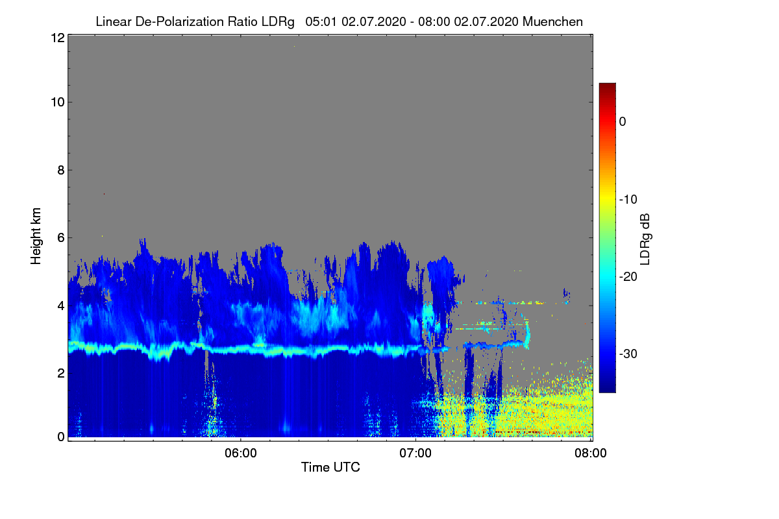Click the 06:00 time tick label
The image size is (779, 519).
[241, 453]
